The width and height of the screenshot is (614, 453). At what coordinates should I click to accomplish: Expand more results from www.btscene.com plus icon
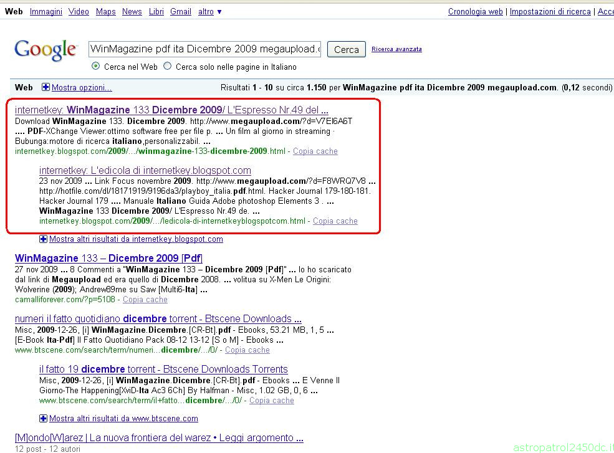(x=43, y=419)
